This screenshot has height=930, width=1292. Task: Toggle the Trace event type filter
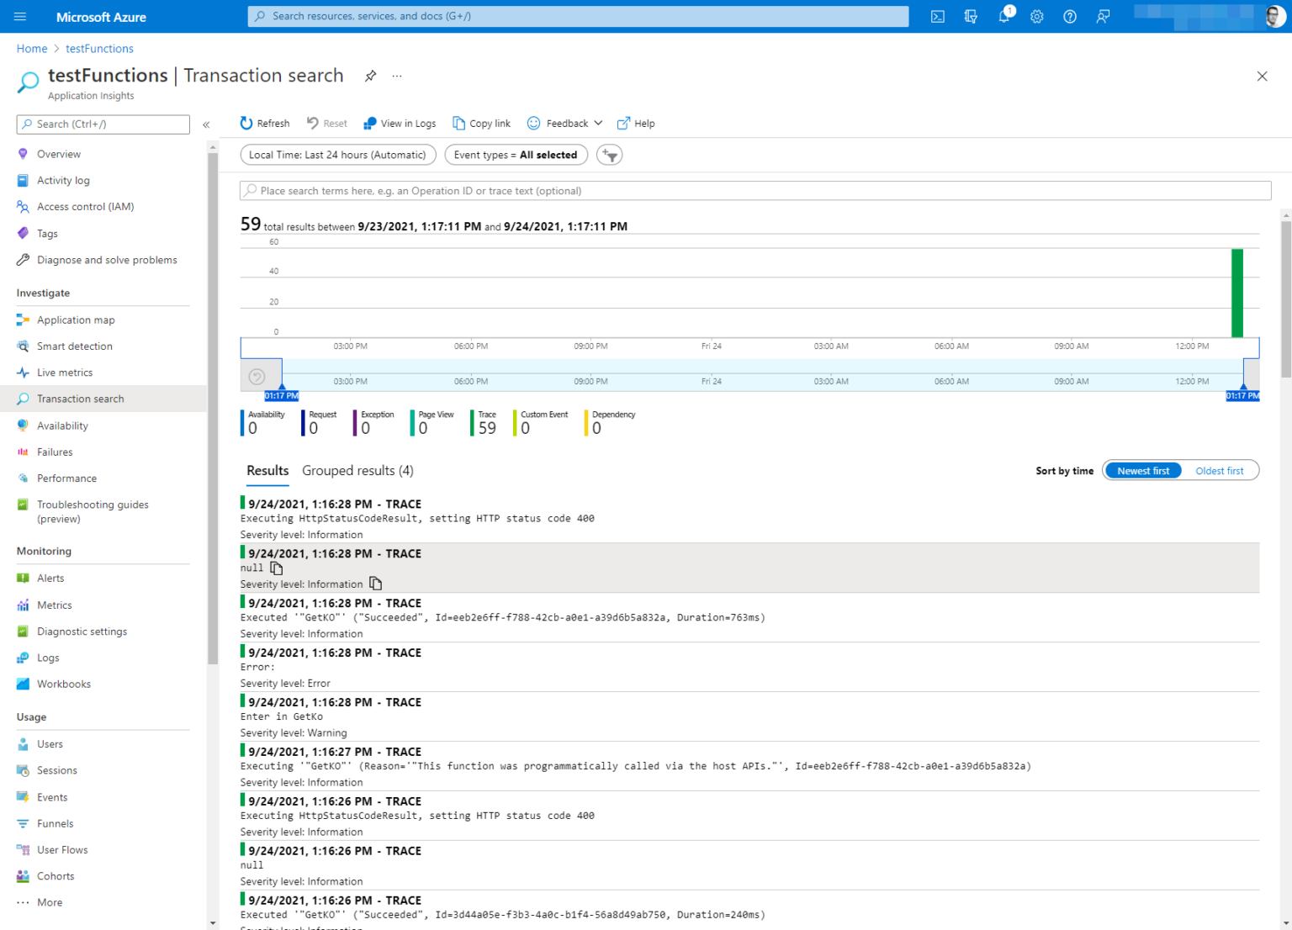(484, 423)
